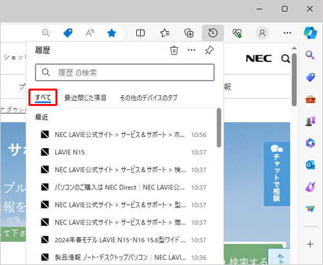
Task: Click the blue favorites star icon
Action: point(112,33)
